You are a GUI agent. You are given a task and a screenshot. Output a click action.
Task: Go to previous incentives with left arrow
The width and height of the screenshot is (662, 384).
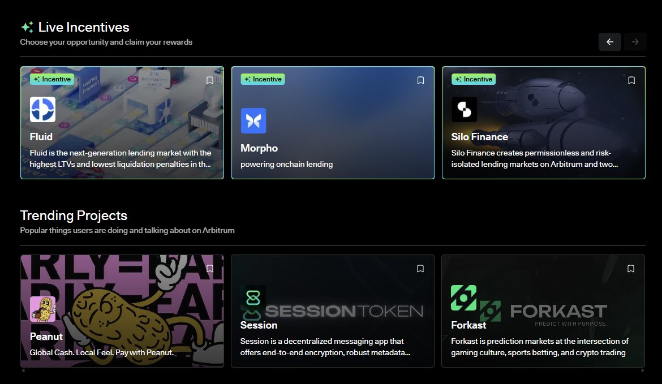[609, 42]
